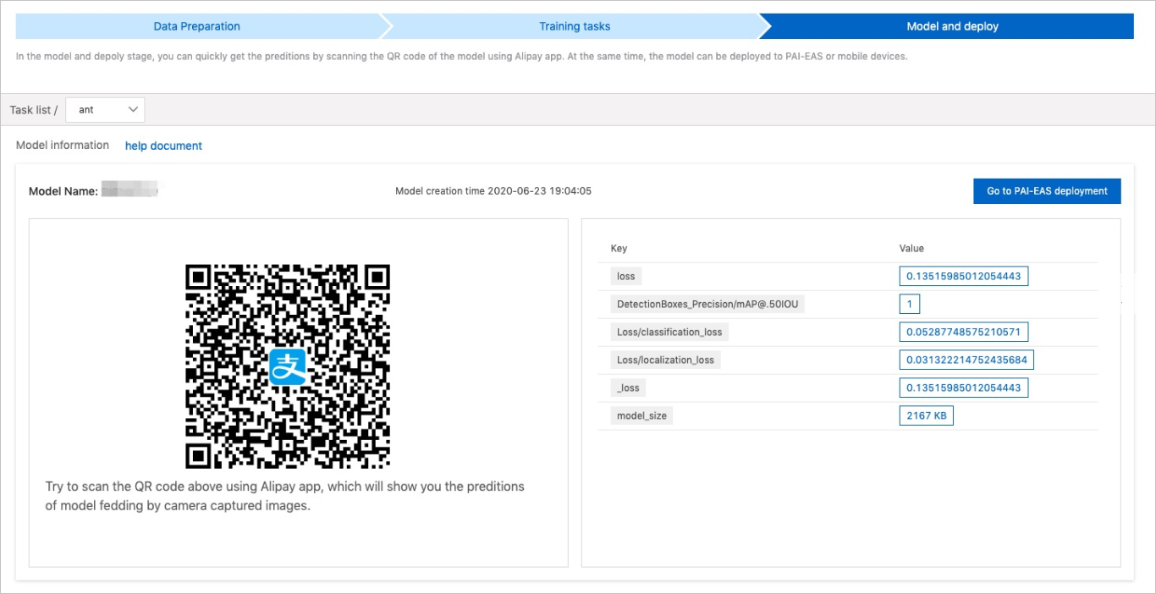
Task: Click the value 0.05287748575210571
Action: 964,333
